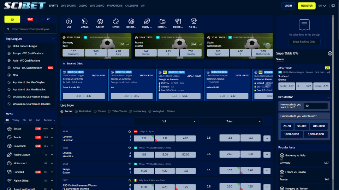
Task: Click the REGISTER button
Action: tap(307, 6)
